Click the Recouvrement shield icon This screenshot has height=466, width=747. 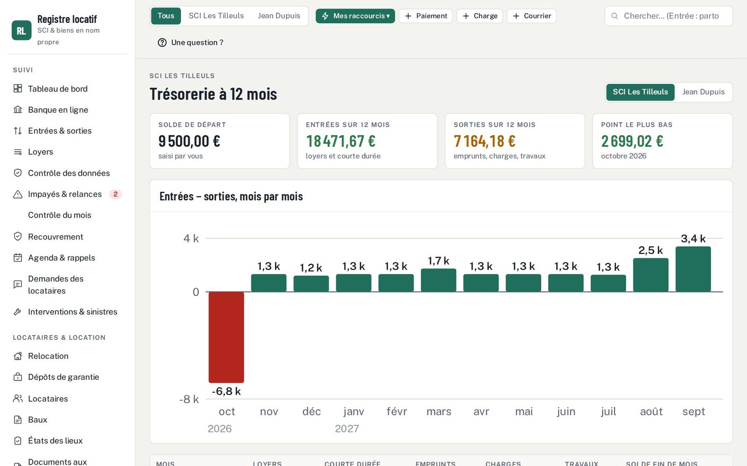pos(18,236)
